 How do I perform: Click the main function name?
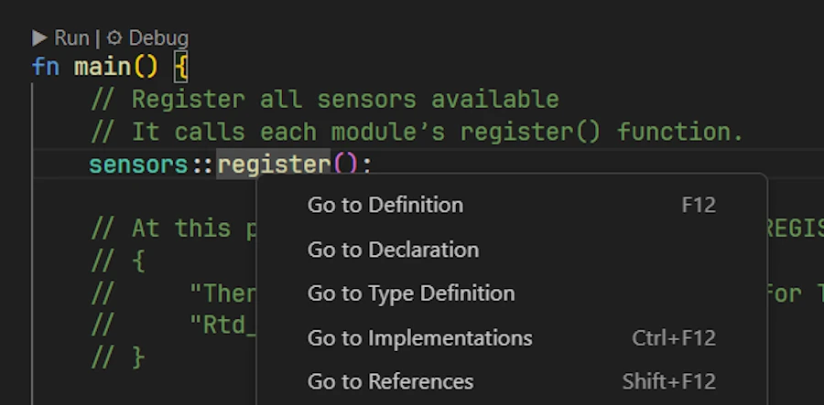(103, 67)
